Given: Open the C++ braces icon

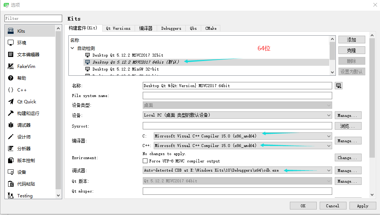Looking at the screenshot, I should [11, 90].
